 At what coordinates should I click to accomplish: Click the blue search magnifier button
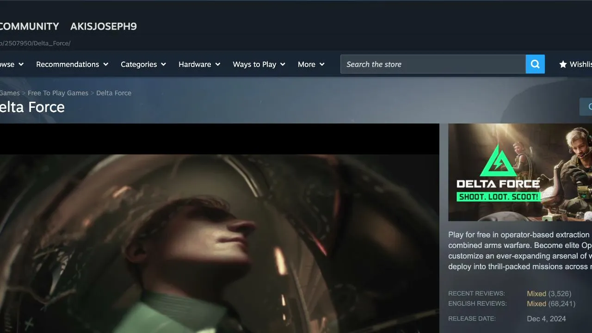tap(535, 64)
